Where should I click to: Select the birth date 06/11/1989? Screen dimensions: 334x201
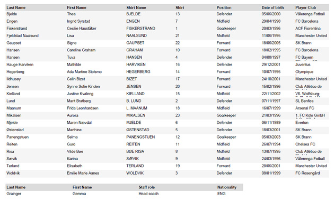point(271,123)
